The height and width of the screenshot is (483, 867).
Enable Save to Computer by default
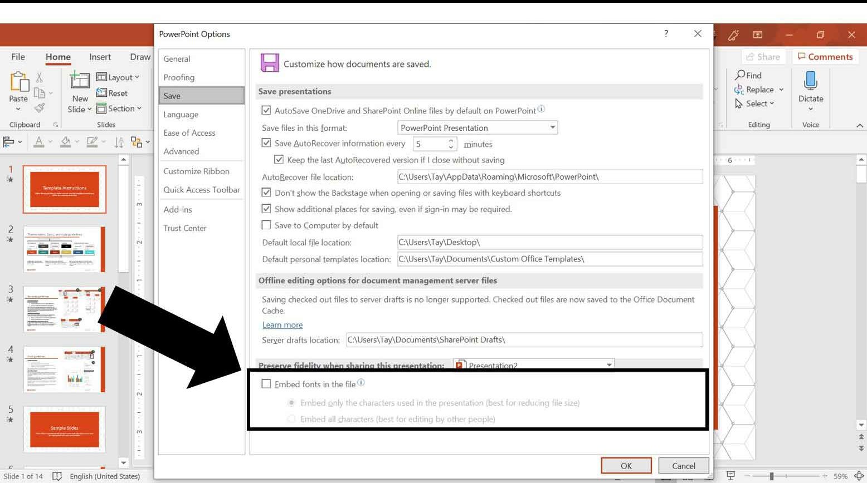pyautogui.click(x=266, y=225)
